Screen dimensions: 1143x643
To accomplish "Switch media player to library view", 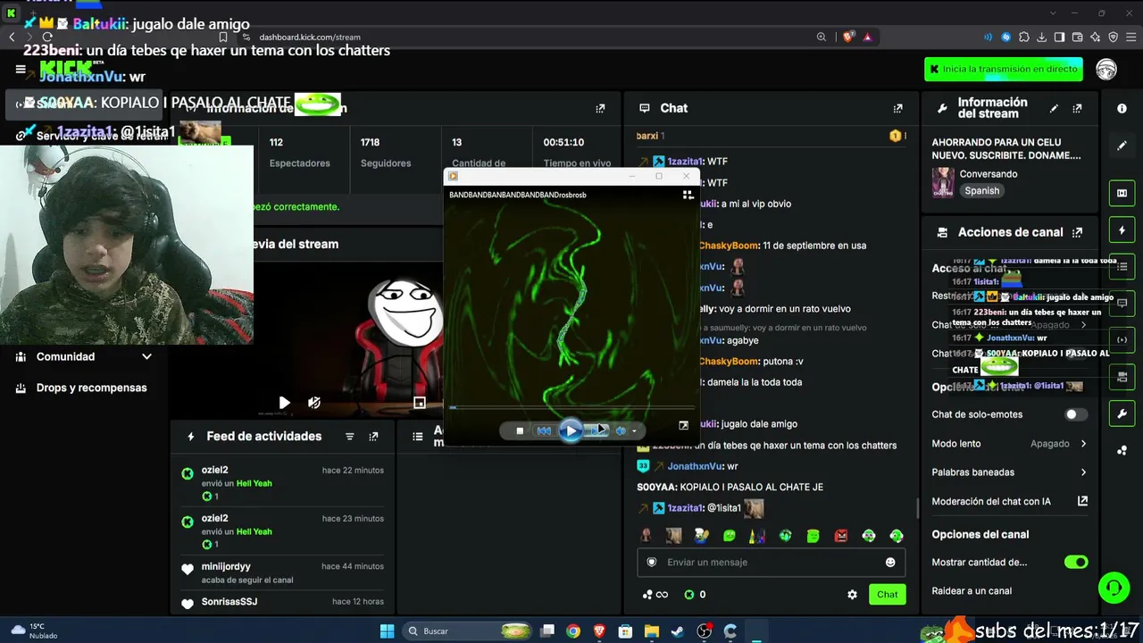I will click(x=688, y=195).
